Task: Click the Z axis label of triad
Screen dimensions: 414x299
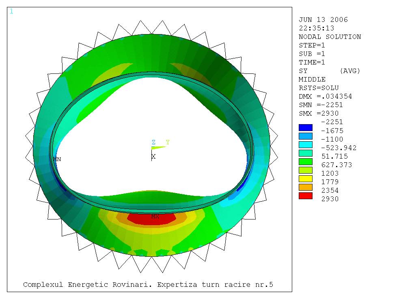Action: (x=153, y=142)
